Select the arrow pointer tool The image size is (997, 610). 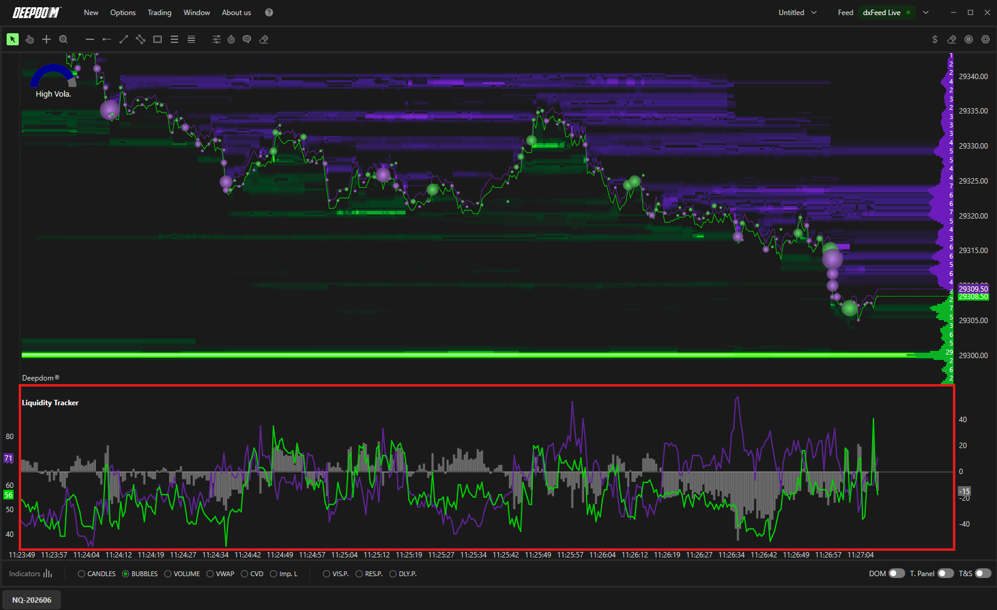pos(13,39)
